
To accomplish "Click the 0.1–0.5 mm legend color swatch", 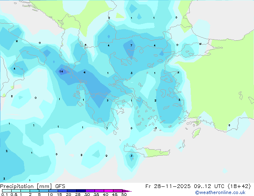I will 7,191.
